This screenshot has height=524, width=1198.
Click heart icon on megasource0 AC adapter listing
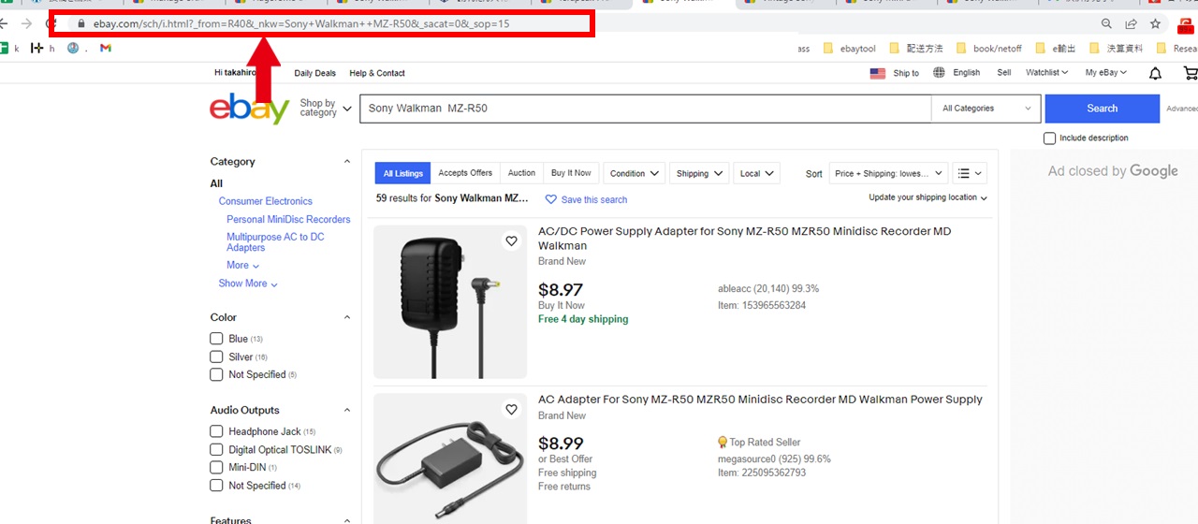tap(511, 410)
